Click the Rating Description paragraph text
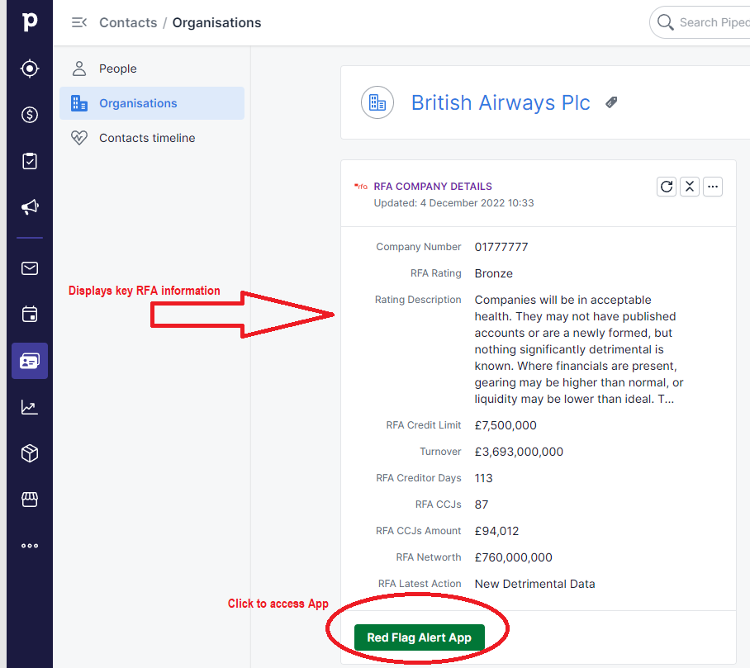Viewport: 750px width, 668px height. 579,349
